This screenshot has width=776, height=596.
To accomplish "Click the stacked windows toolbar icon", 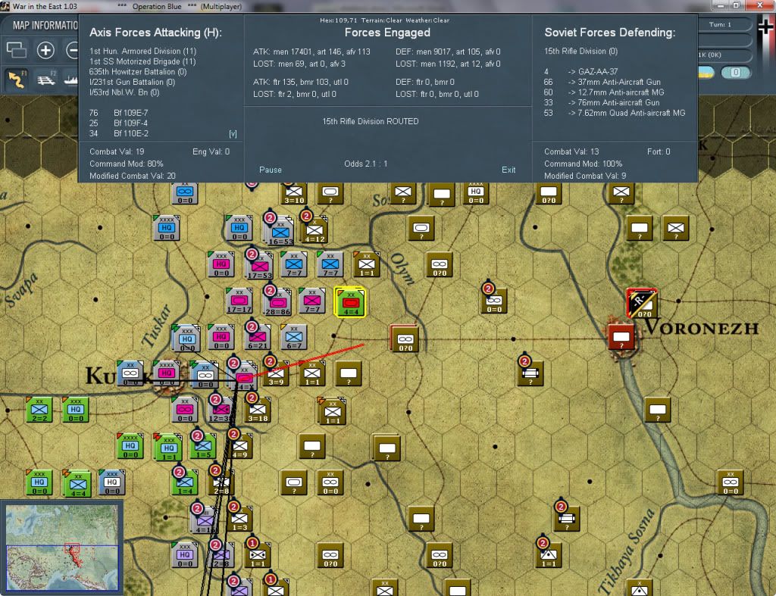I will (17, 50).
